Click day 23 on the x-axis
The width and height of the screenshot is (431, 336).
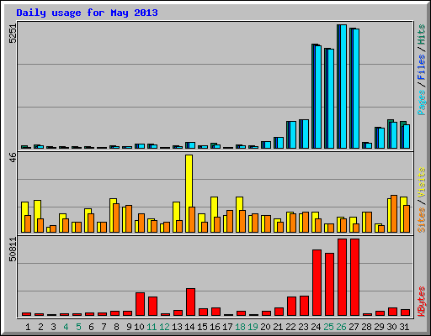tap(303, 327)
